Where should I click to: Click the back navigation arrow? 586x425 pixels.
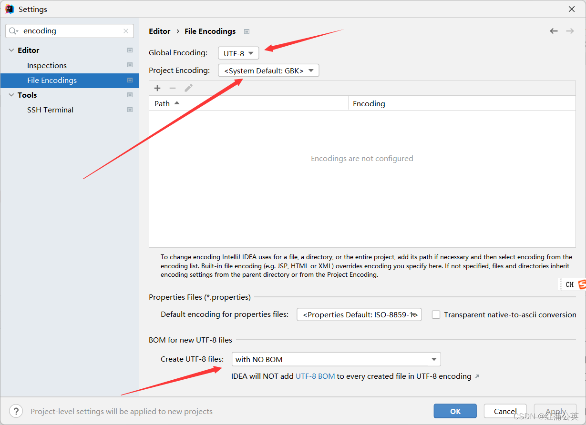click(x=554, y=31)
